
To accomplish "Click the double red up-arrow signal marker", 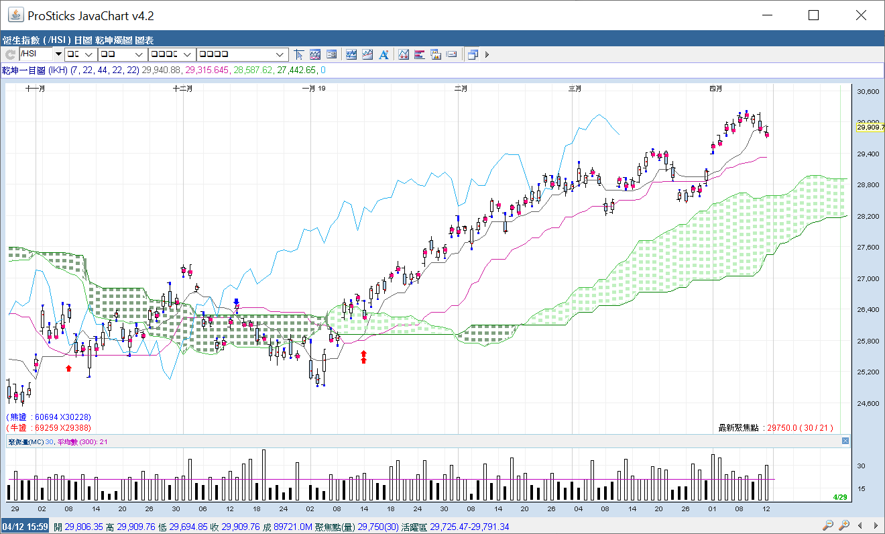I will pyautogui.click(x=363, y=357).
